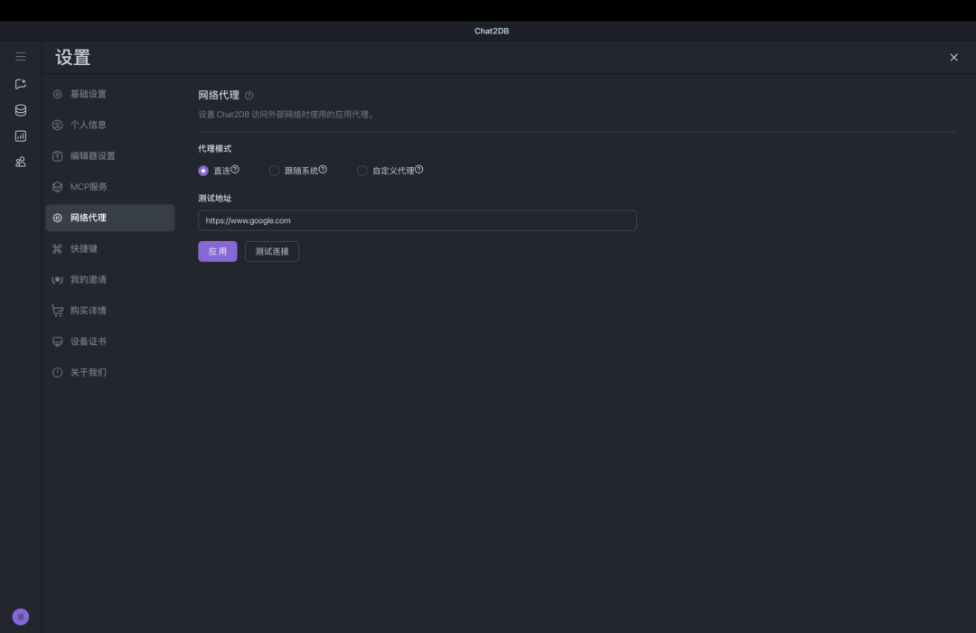Image resolution: width=976 pixels, height=633 pixels.
Task: Open the dashboard chart icon
Action: click(21, 136)
